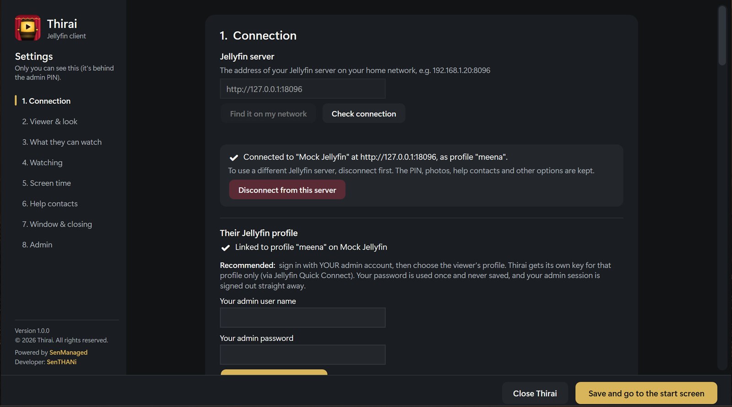This screenshot has height=407, width=732.
Task: Open 7. Window & closing settings
Action: click(x=57, y=224)
